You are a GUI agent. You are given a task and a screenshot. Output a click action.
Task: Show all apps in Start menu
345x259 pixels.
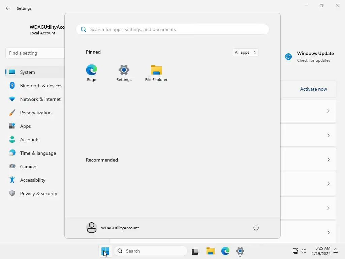pyautogui.click(x=245, y=52)
